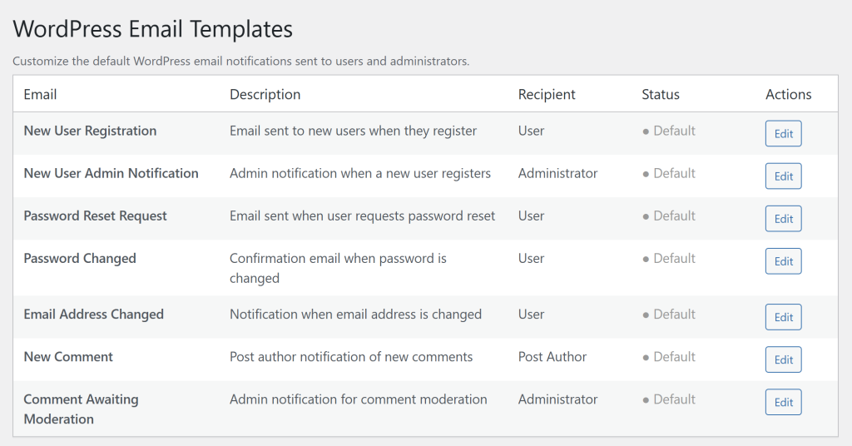Edit the Password Reset Request template
The height and width of the screenshot is (446, 852).
point(783,218)
